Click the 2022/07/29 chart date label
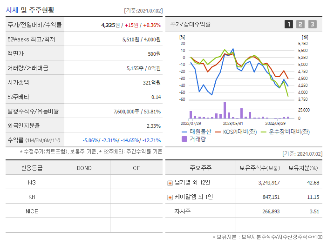This screenshot has height=244, width=327. pos(191,123)
